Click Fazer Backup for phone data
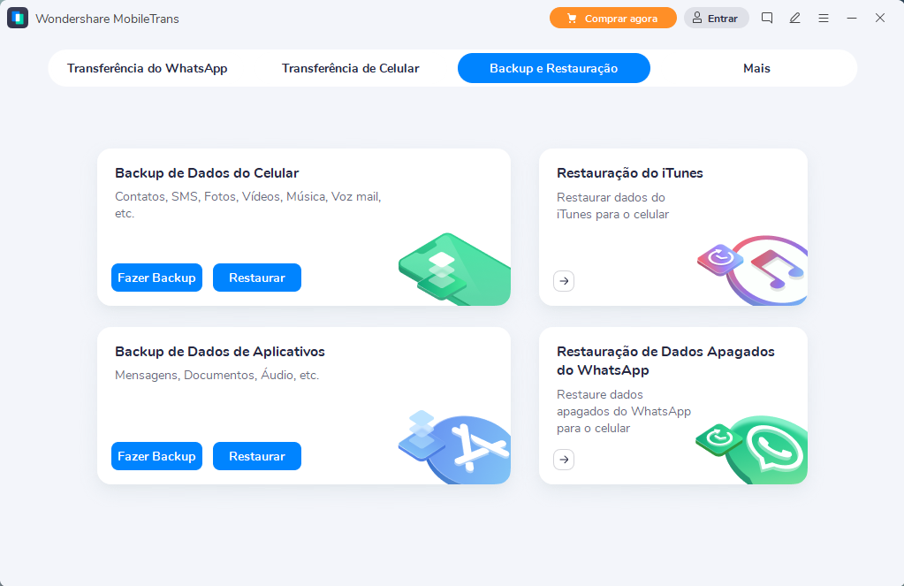This screenshot has width=904, height=586. pyautogui.click(x=156, y=278)
